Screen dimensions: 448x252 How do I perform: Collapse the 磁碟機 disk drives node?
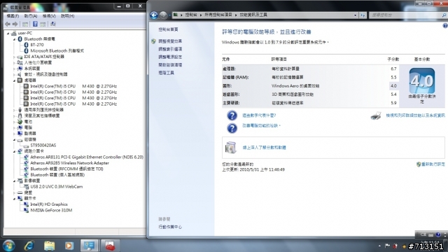(x=14, y=140)
